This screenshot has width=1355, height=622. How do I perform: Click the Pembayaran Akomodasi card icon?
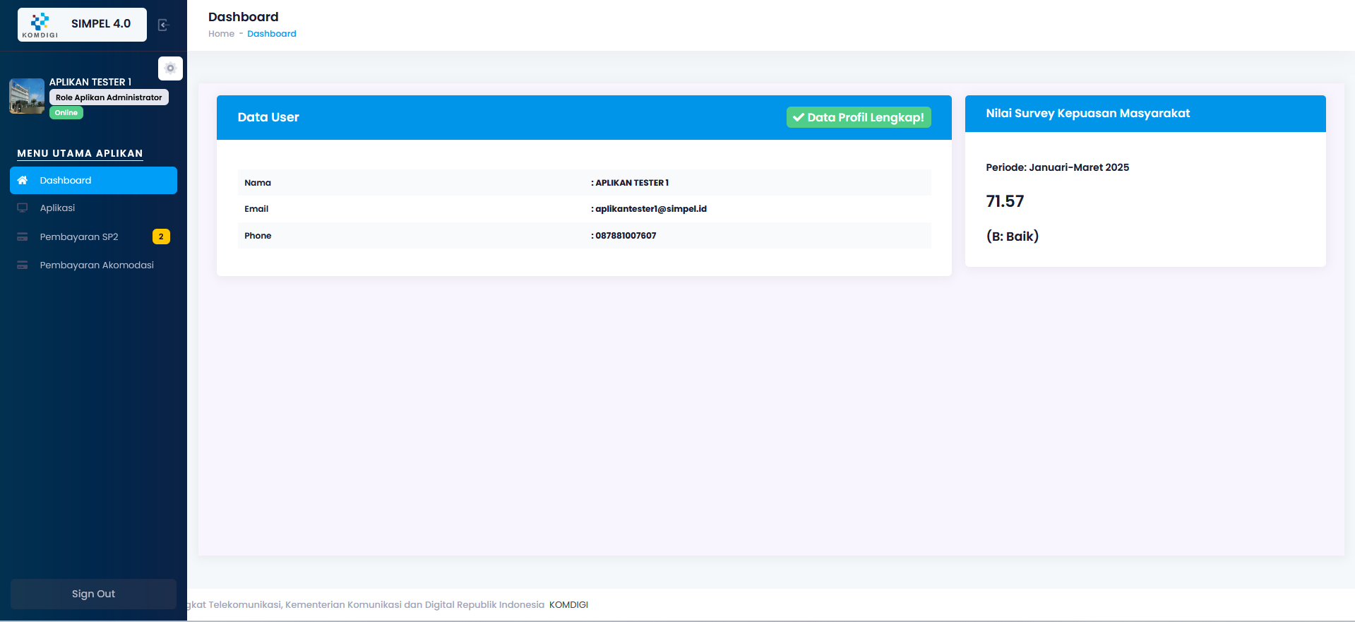[x=23, y=265]
